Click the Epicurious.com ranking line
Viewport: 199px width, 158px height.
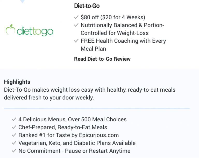[x=68, y=135]
